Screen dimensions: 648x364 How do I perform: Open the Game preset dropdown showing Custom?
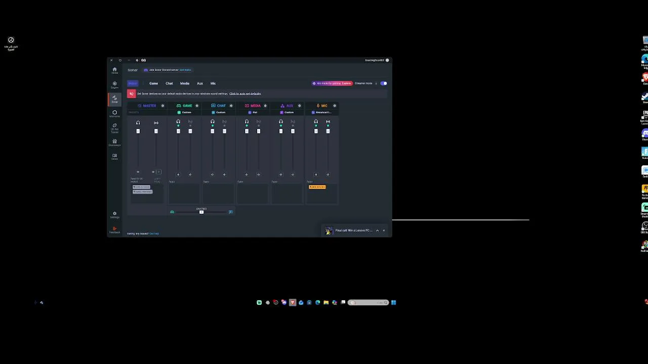[184, 112]
